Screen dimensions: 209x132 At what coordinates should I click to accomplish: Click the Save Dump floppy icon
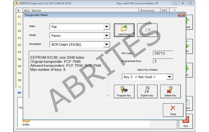(x=147, y=30)
